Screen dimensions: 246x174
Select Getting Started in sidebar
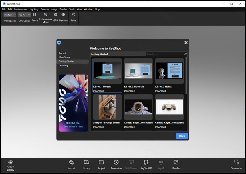(73, 61)
